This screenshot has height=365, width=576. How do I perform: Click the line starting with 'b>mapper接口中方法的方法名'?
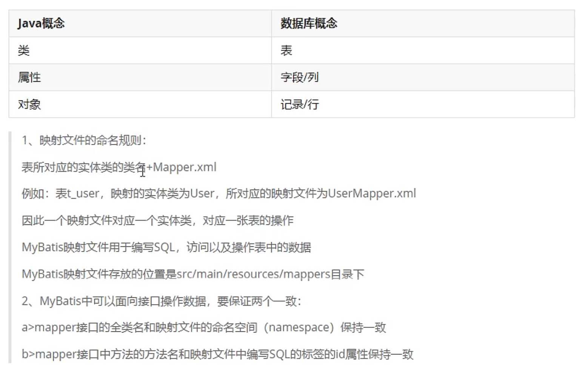coord(218,354)
